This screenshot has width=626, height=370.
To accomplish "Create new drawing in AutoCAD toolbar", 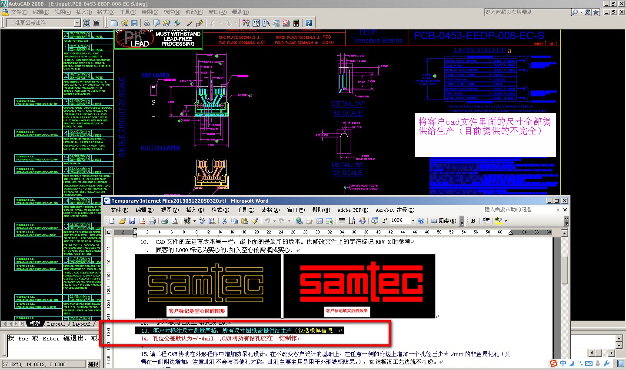I will (x=114, y=23).
